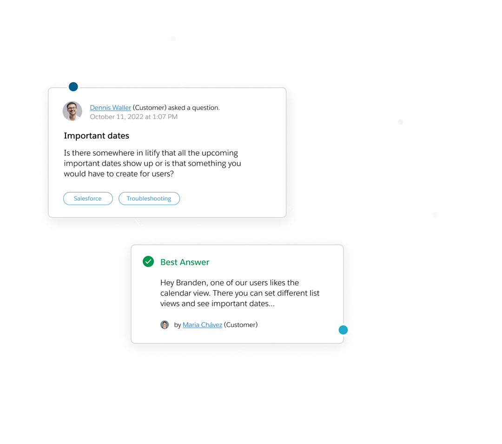Click Maria Chávez's small avatar
502x444 pixels.
[165, 325]
